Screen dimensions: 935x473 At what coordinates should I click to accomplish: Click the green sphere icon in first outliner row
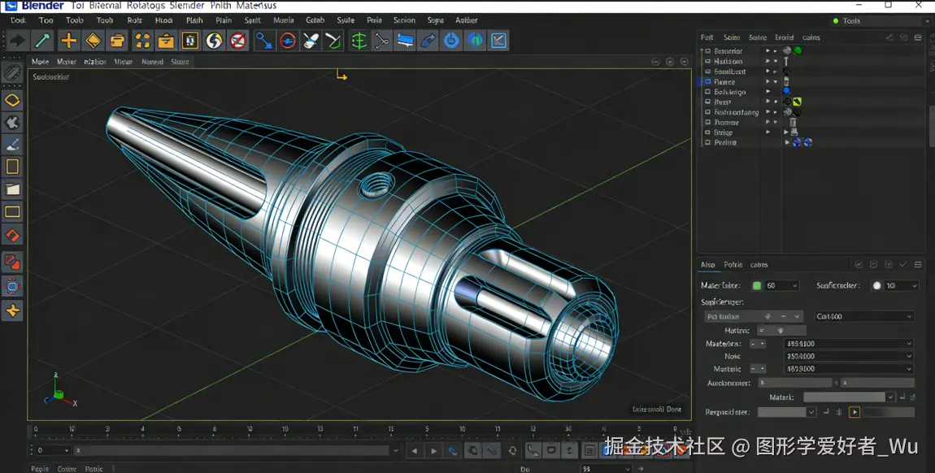pyautogui.click(x=798, y=50)
